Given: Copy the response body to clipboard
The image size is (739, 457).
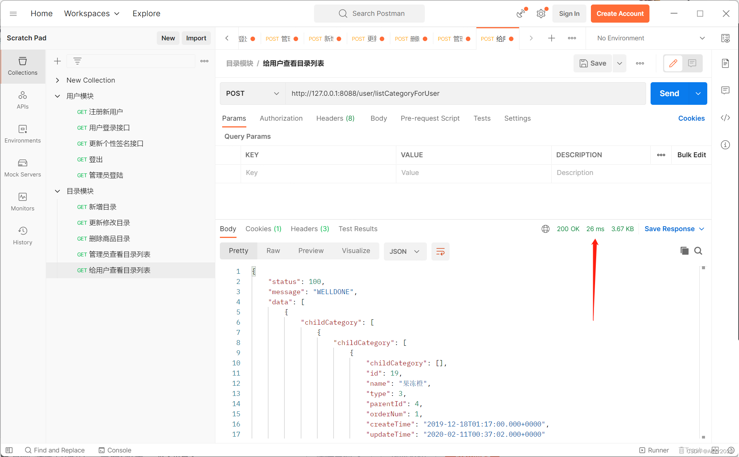Looking at the screenshot, I should point(684,251).
